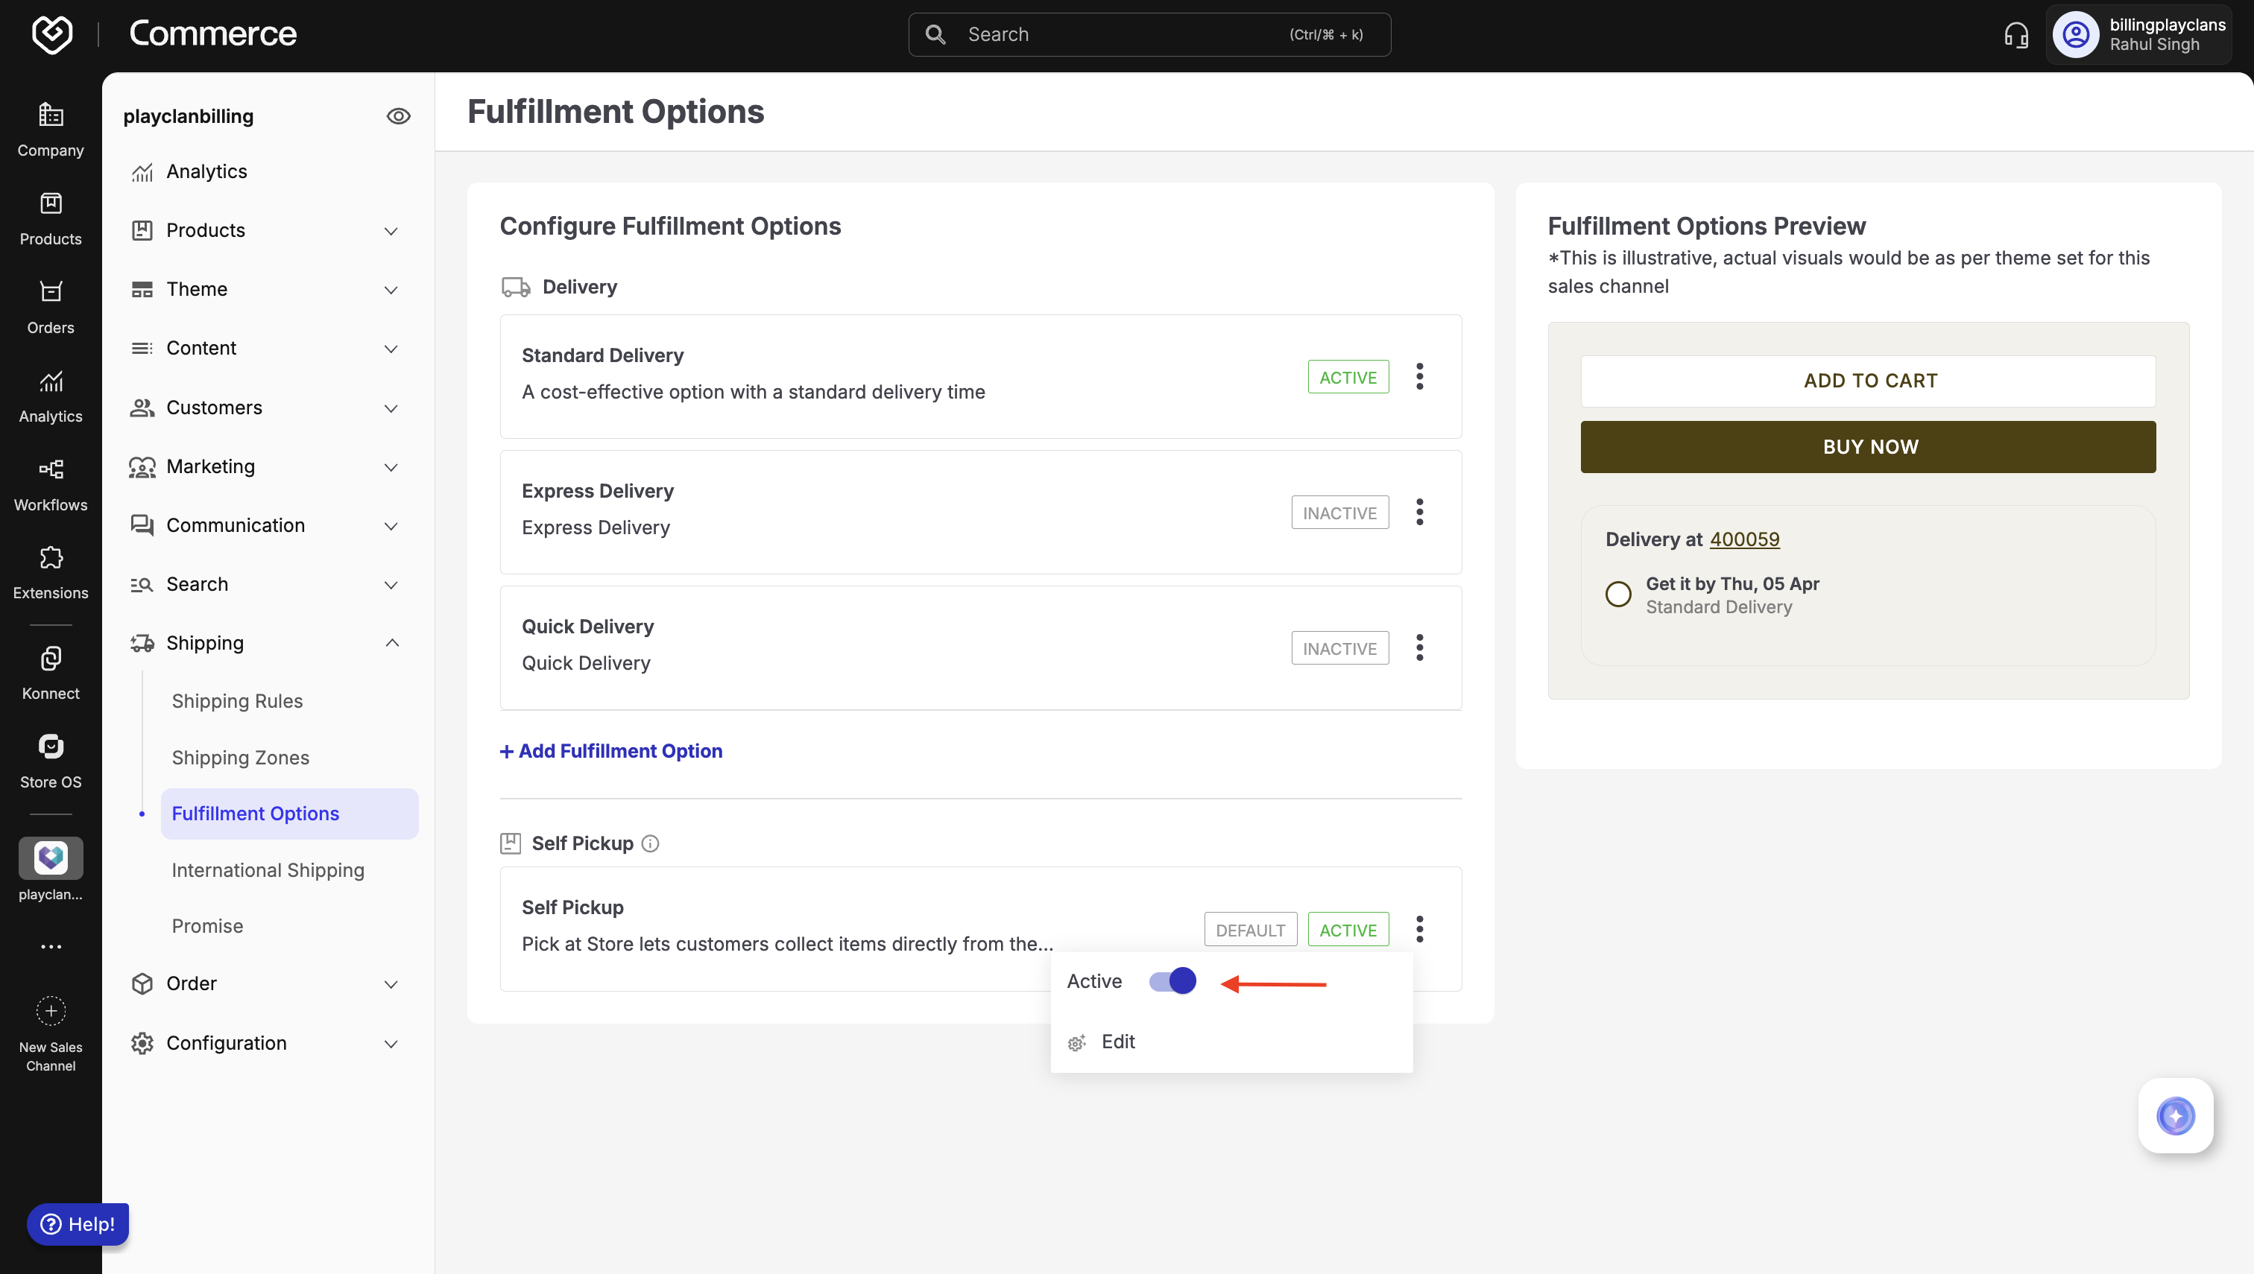The image size is (2254, 1274).
Task: Expand the Products menu chevron
Action: point(391,231)
